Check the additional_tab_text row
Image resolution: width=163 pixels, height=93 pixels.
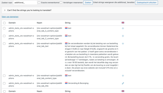click(x=4, y=43)
